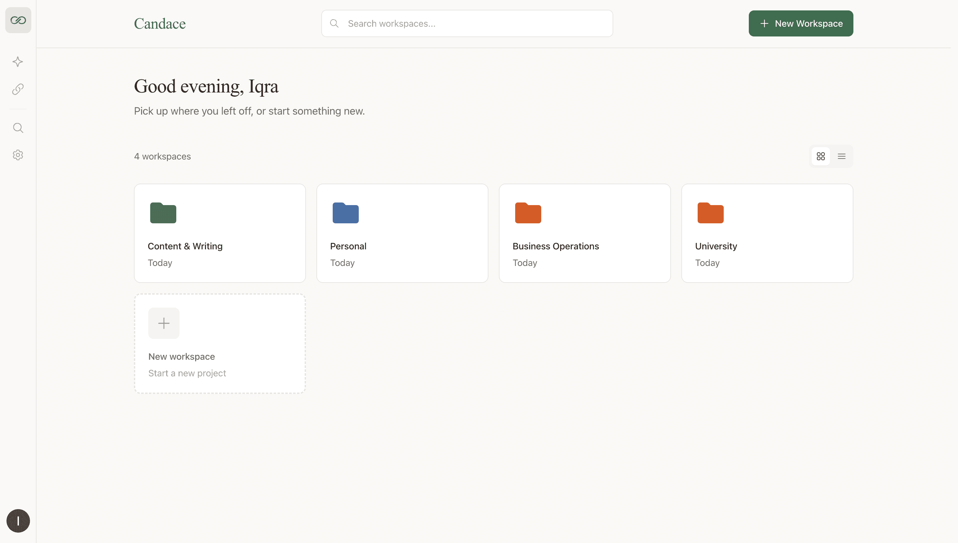Open profile via bottom avatar icon
Screen dimensions: 958x543
click(x=18, y=521)
